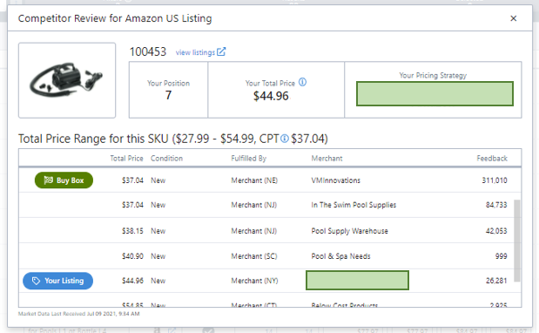Select the Condition column header
Screen dimensions: 539x333
166,159
